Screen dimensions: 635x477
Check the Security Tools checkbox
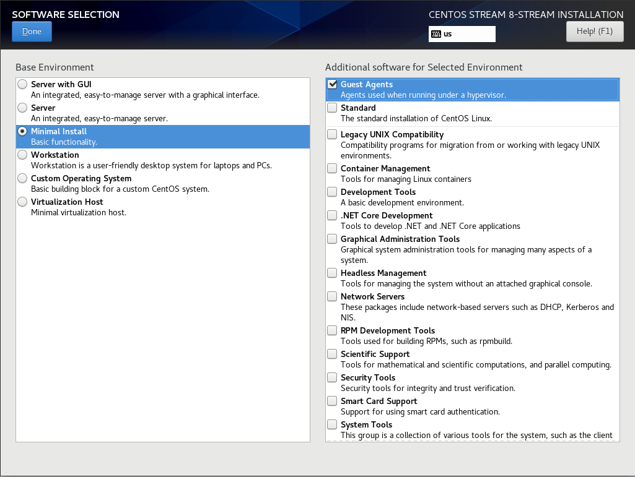332,377
